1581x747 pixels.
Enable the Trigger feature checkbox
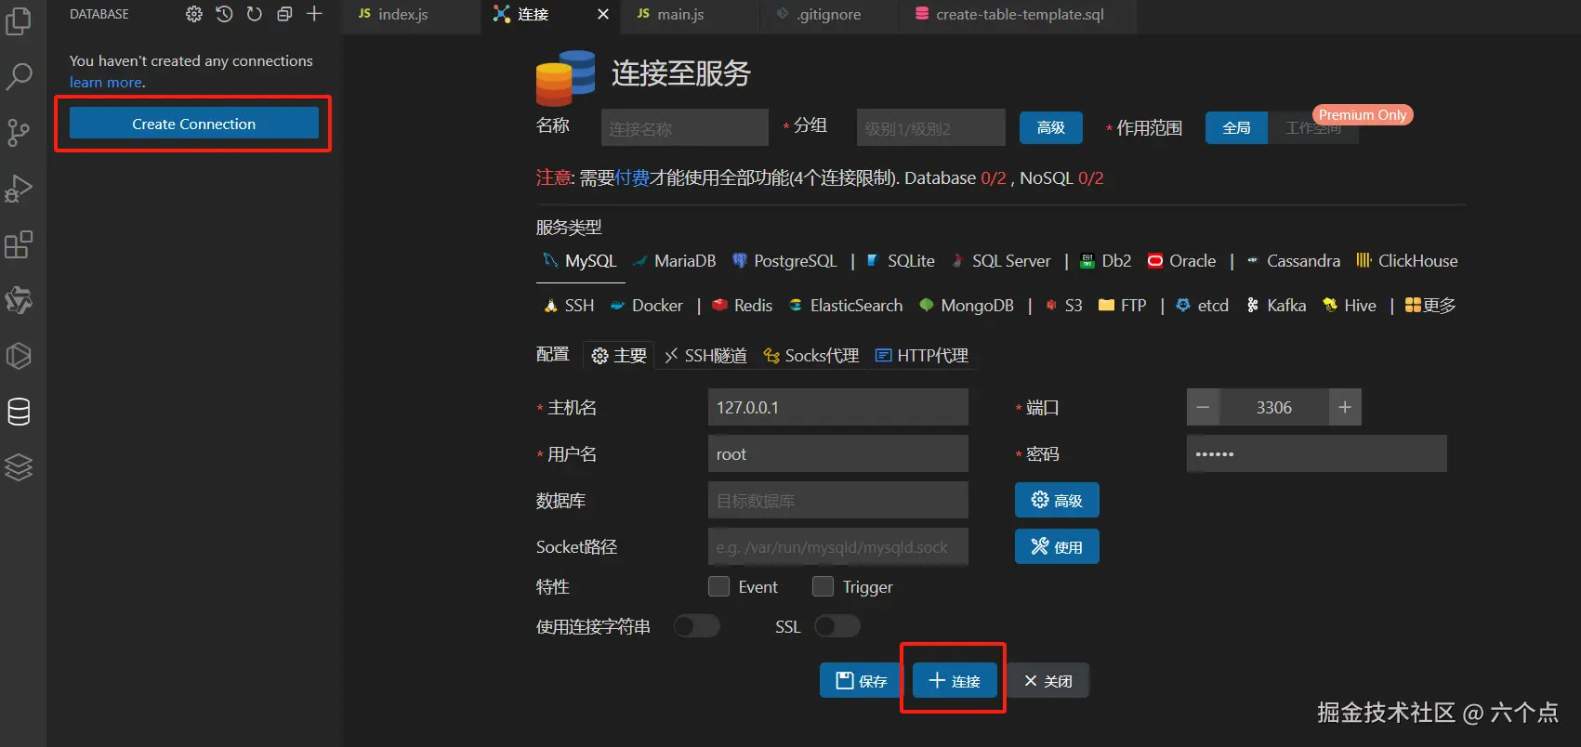click(823, 586)
